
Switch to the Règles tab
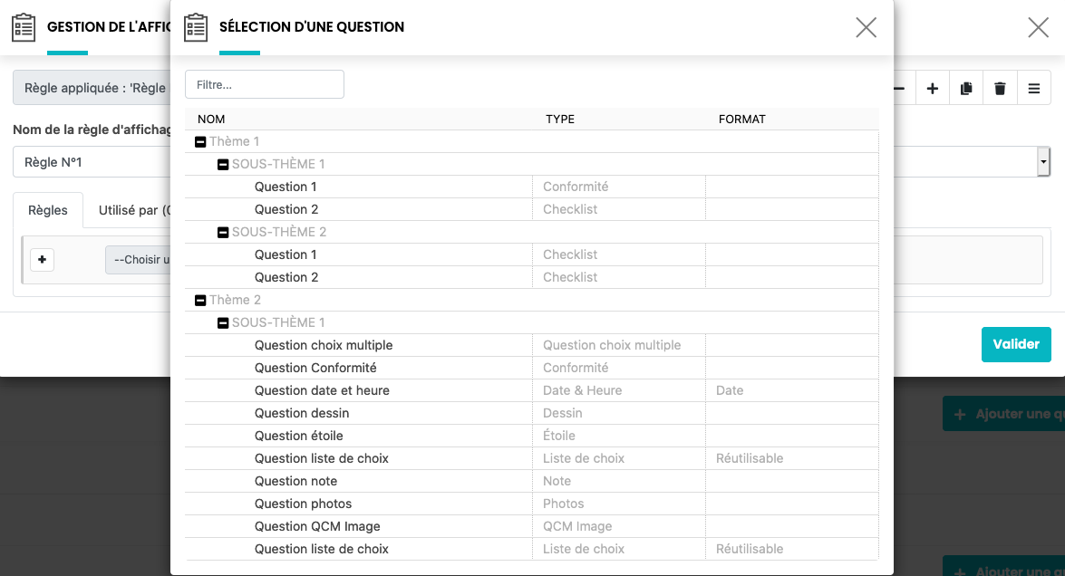[48, 210]
